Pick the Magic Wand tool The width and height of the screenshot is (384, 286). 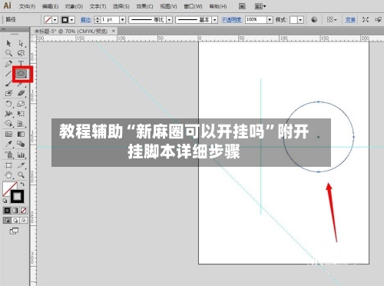[x=8, y=53]
